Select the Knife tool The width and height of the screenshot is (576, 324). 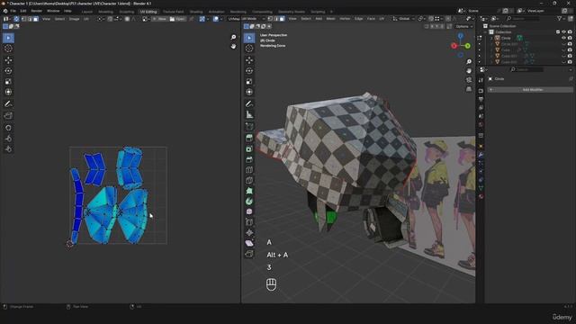tap(249, 180)
